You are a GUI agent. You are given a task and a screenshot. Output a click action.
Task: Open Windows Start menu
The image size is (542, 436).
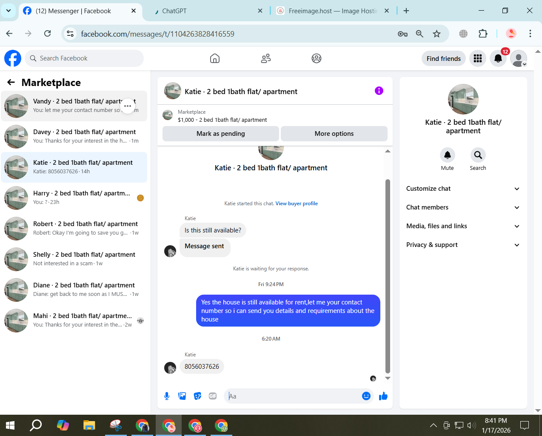[11, 425]
